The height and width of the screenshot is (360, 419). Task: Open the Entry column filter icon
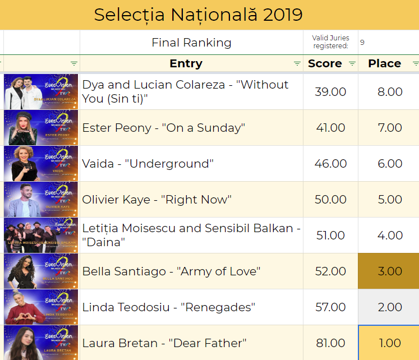297,63
